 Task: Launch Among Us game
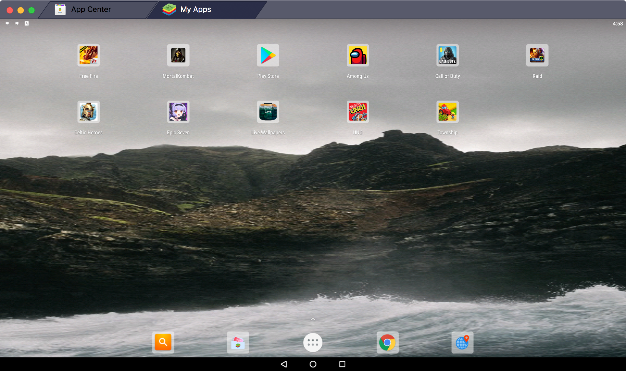click(357, 55)
